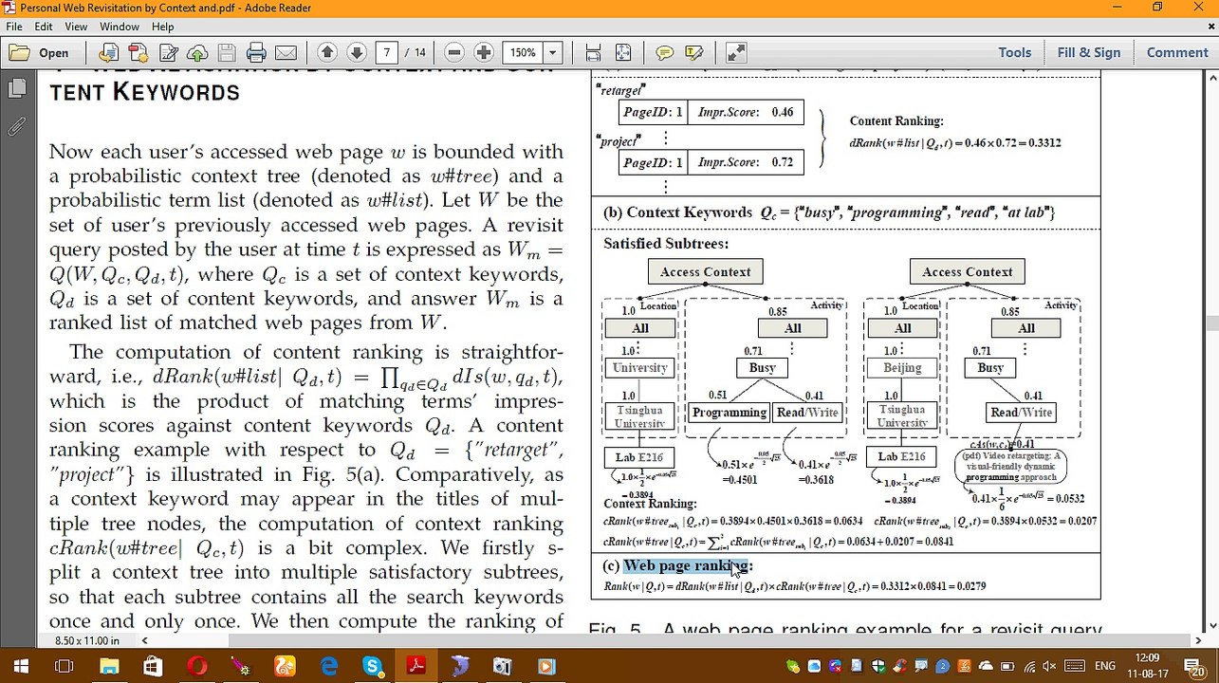Click the highlighted 'Web page ranking' text
Image resolution: width=1219 pixels, height=683 pixels.
(x=686, y=566)
